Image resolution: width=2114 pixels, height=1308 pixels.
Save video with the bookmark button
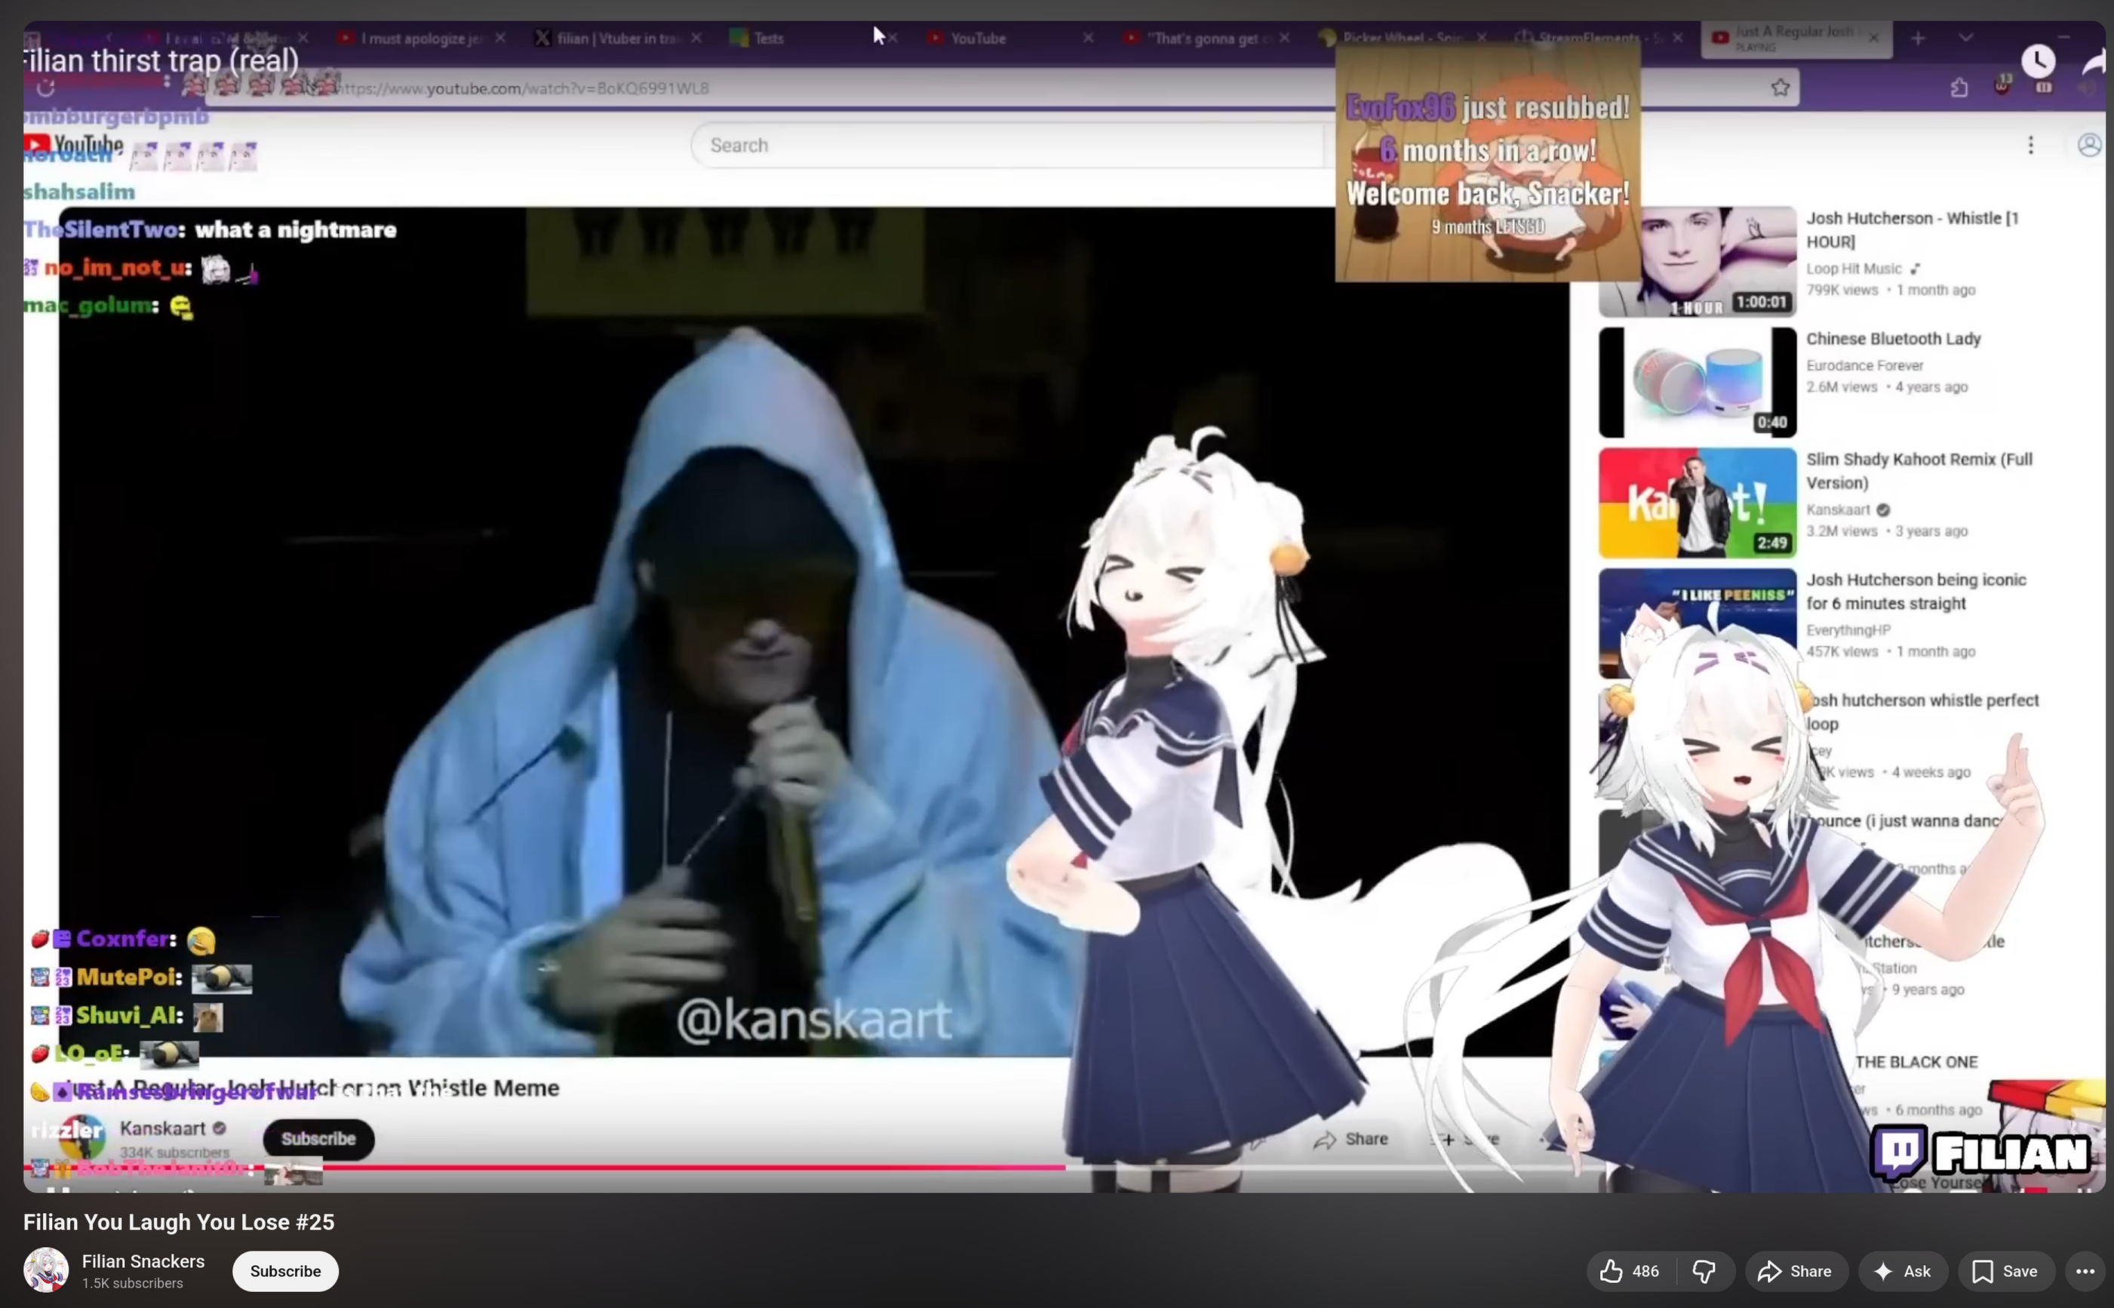click(x=2005, y=1271)
